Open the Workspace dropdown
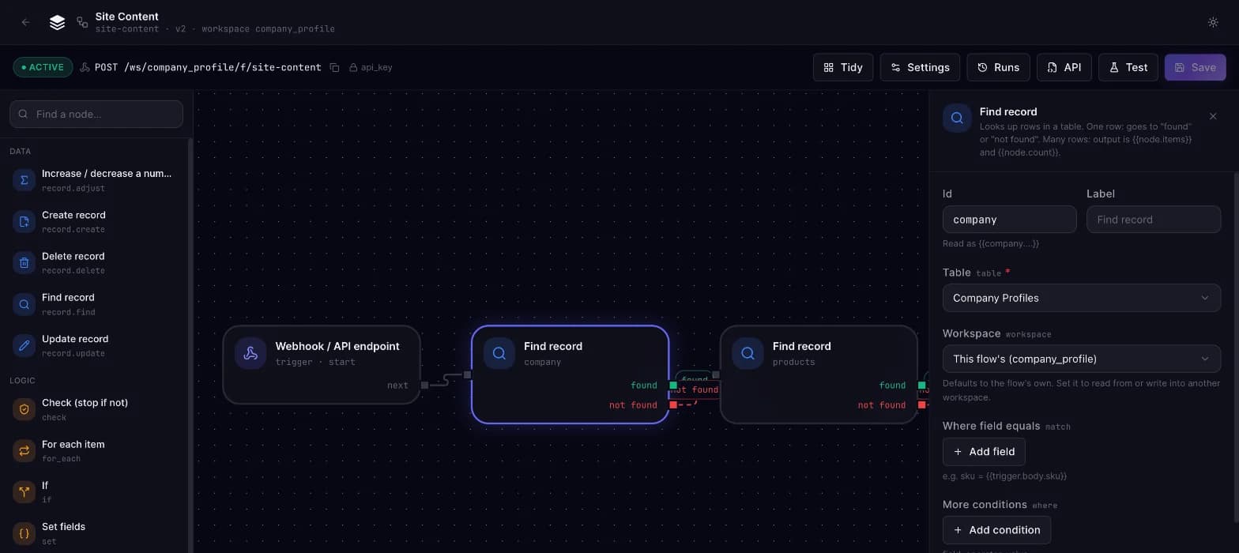 (1081, 359)
